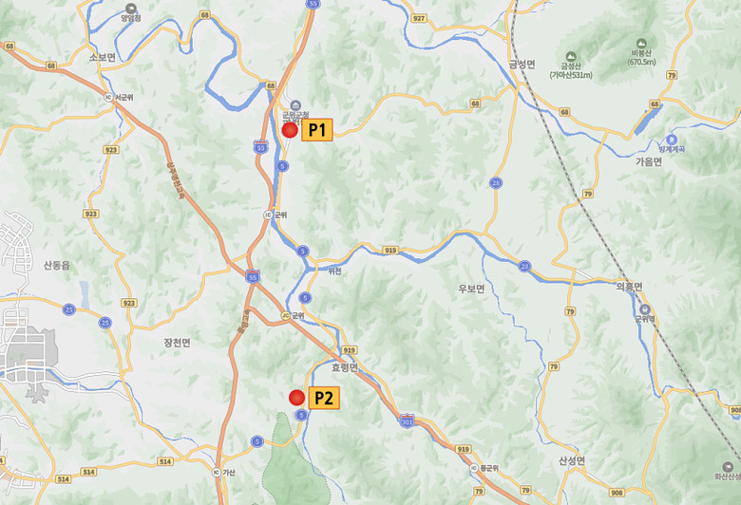Click the 의흥면 town label
The width and height of the screenshot is (741, 505).
coord(629,287)
